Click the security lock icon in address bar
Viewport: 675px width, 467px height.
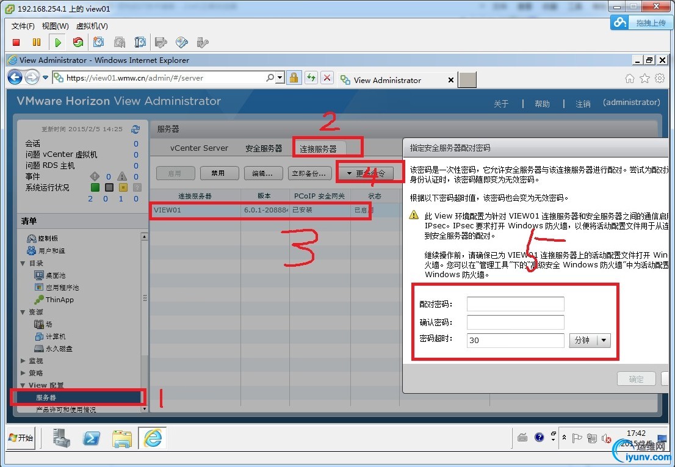click(x=294, y=78)
